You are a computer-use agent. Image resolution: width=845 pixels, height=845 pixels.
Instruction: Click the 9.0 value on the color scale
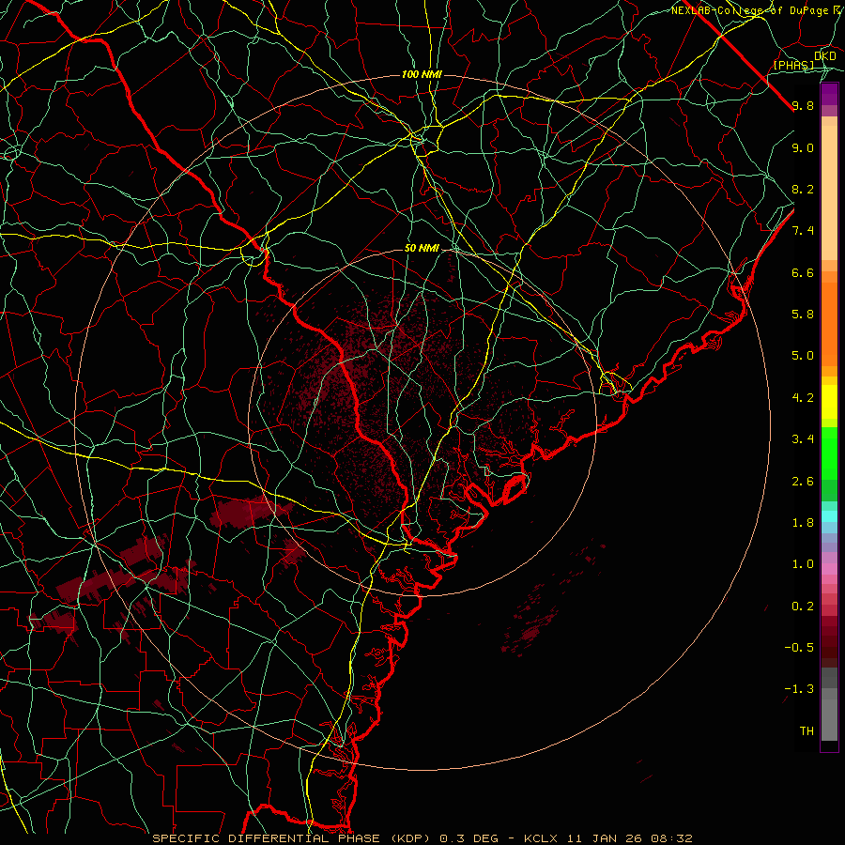803,147
